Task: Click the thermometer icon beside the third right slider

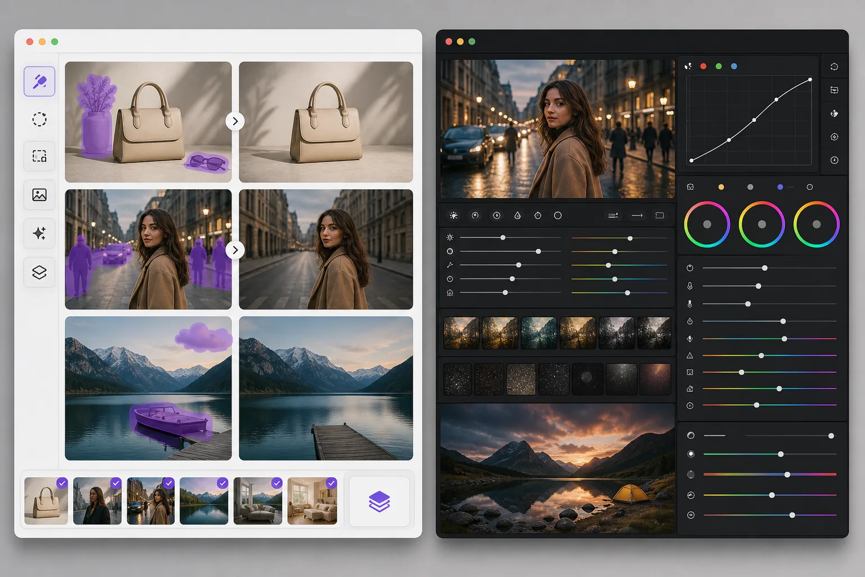Action: pos(690,304)
